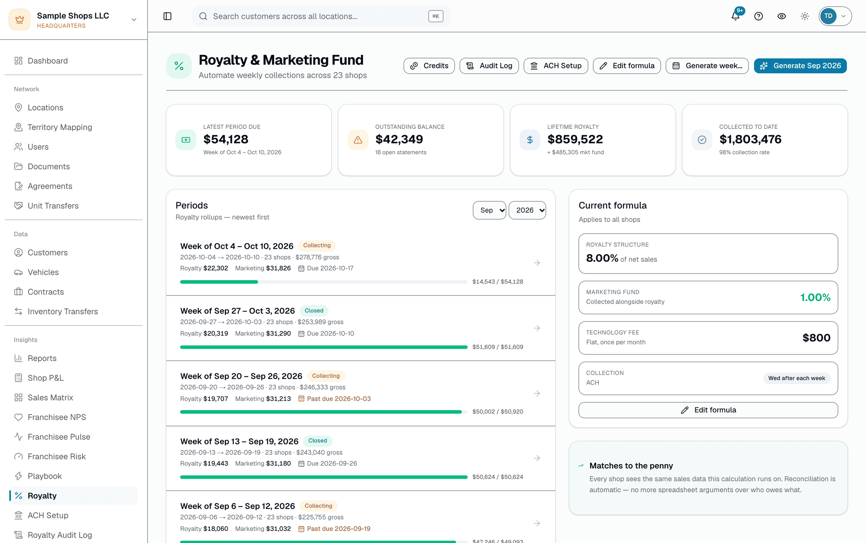Click Edit formula below Collection card

point(708,410)
